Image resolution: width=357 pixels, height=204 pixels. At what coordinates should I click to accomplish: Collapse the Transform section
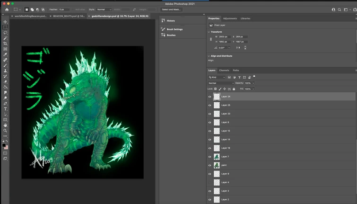(209, 32)
